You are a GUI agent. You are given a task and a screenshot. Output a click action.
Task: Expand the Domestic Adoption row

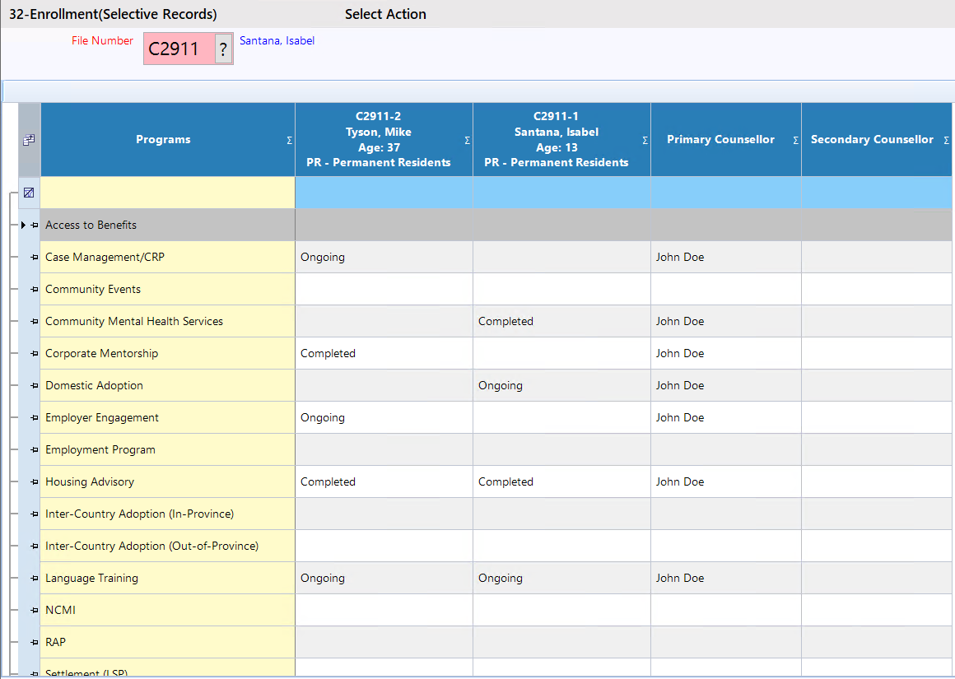34,386
